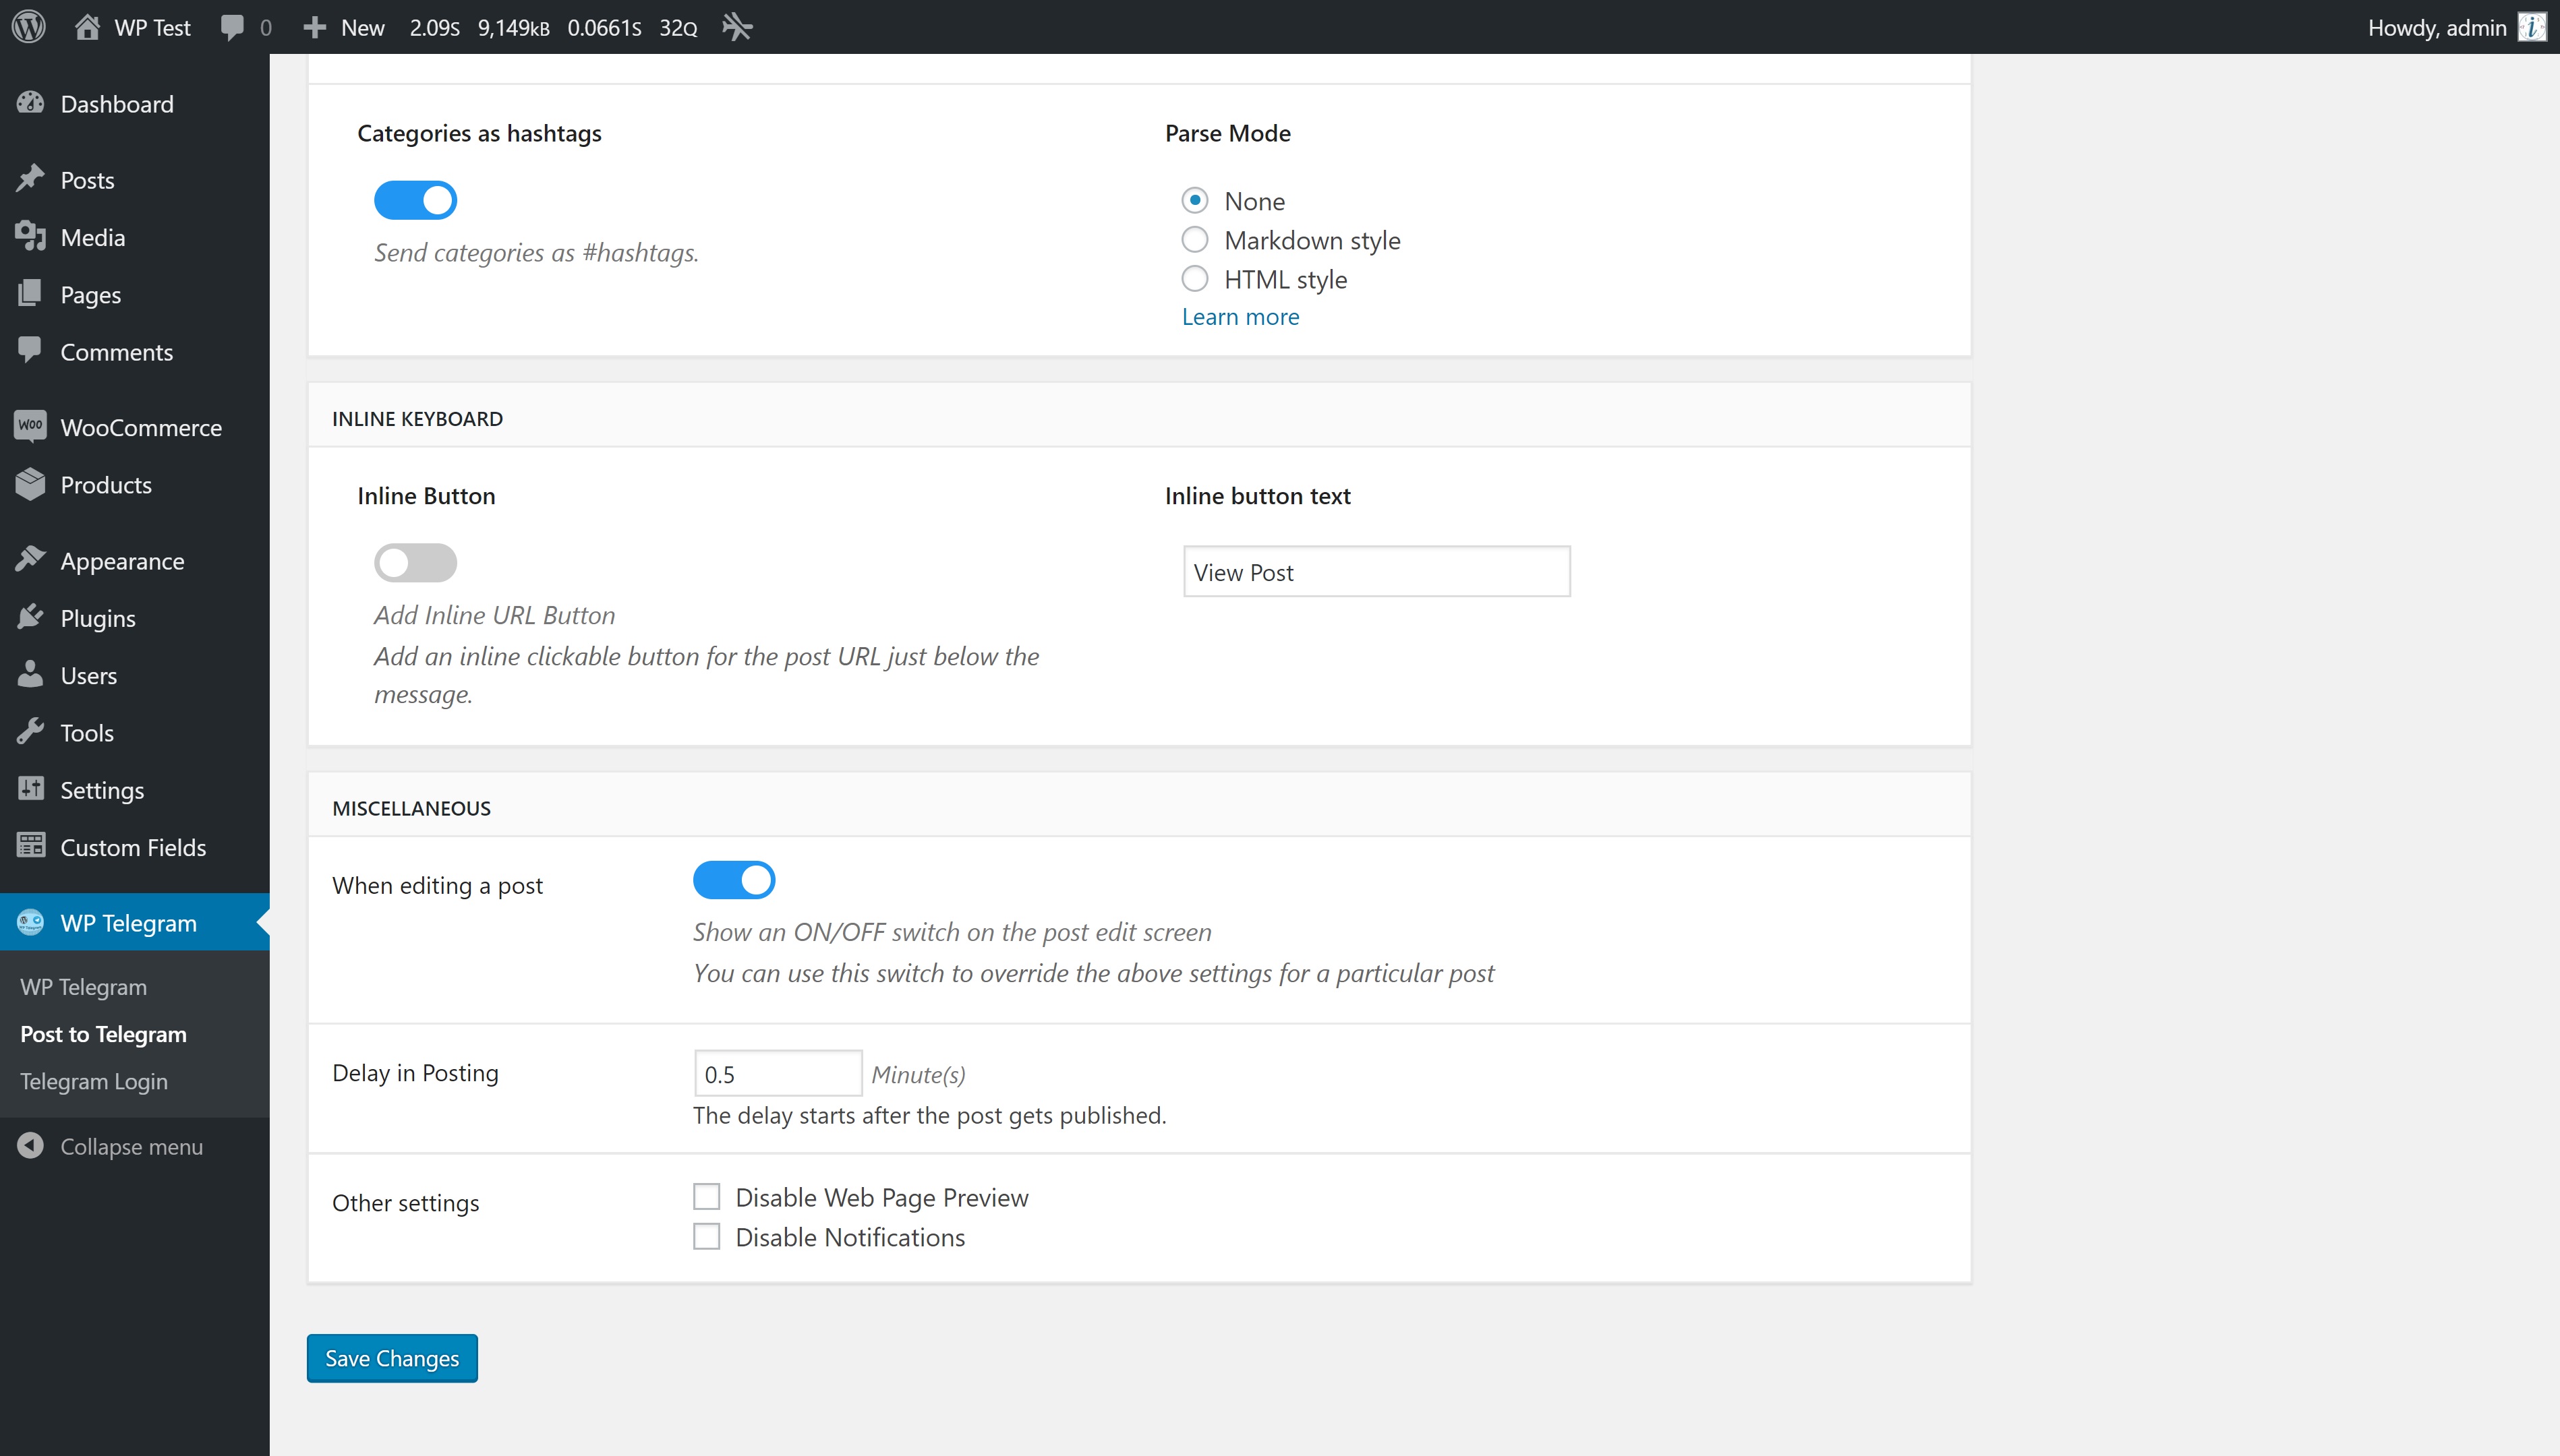Follow the Learn more link
Viewport: 2560px width, 1456px height.
(x=1240, y=317)
